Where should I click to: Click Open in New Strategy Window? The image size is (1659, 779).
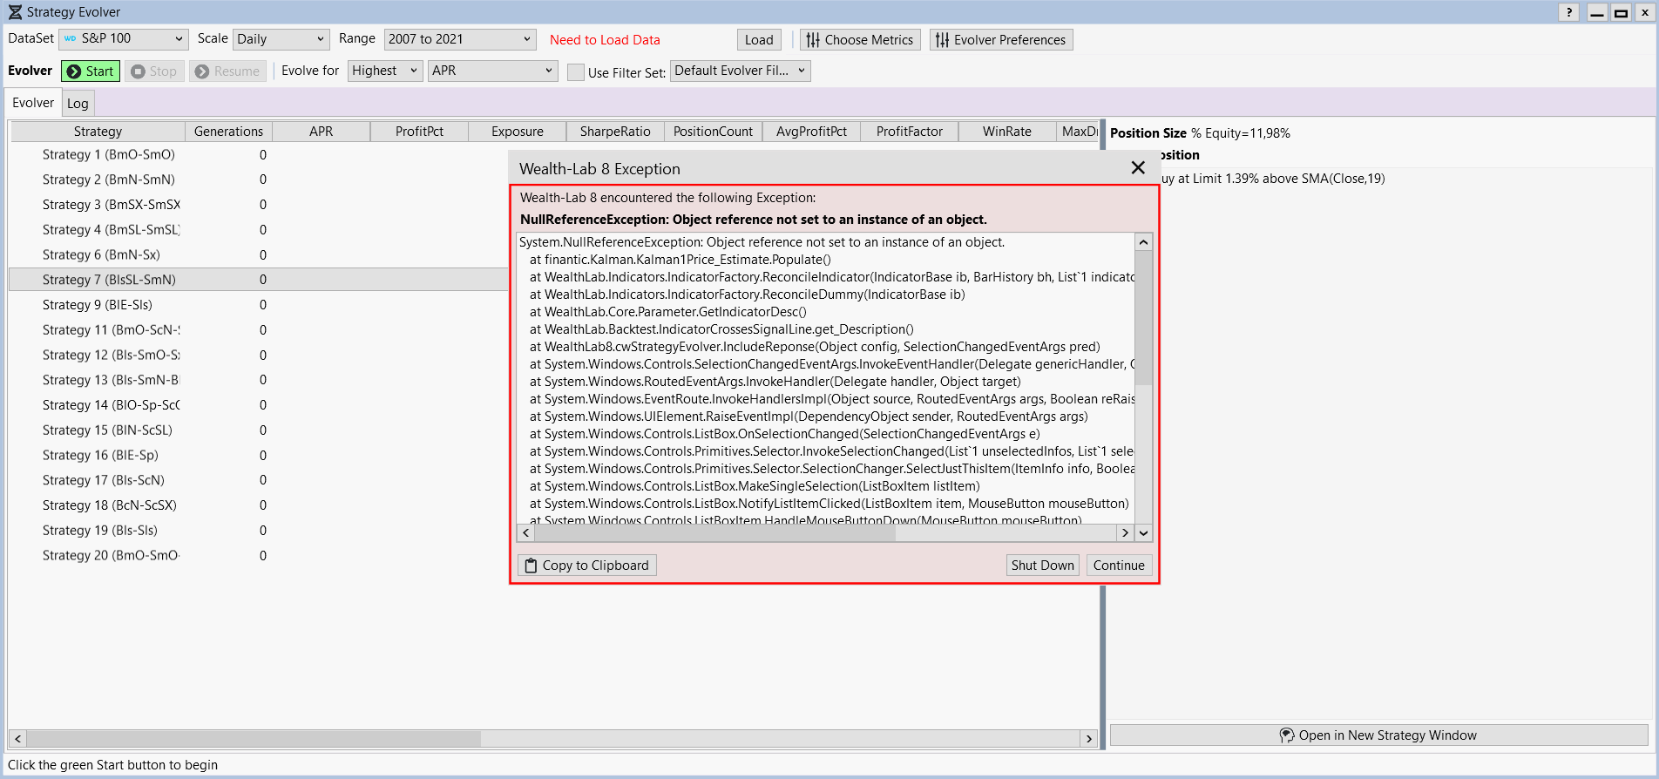(x=1378, y=735)
